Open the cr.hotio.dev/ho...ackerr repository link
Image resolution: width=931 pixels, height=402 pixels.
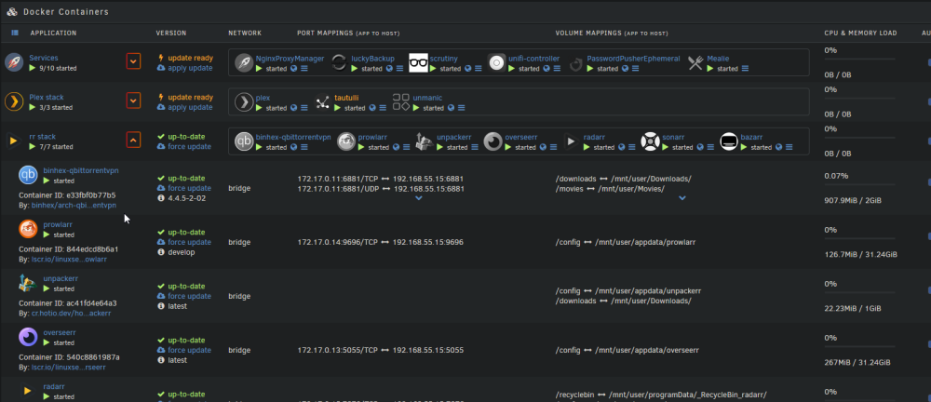(x=71, y=313)
